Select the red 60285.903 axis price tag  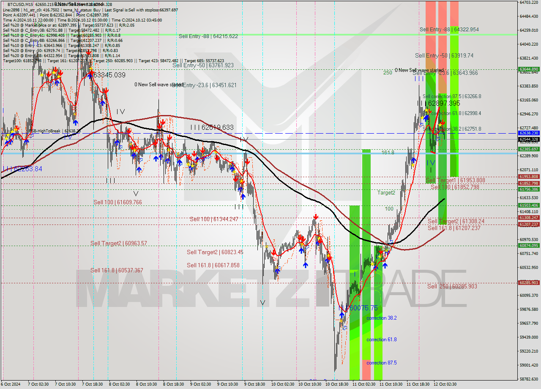click(x=529, y=282)
